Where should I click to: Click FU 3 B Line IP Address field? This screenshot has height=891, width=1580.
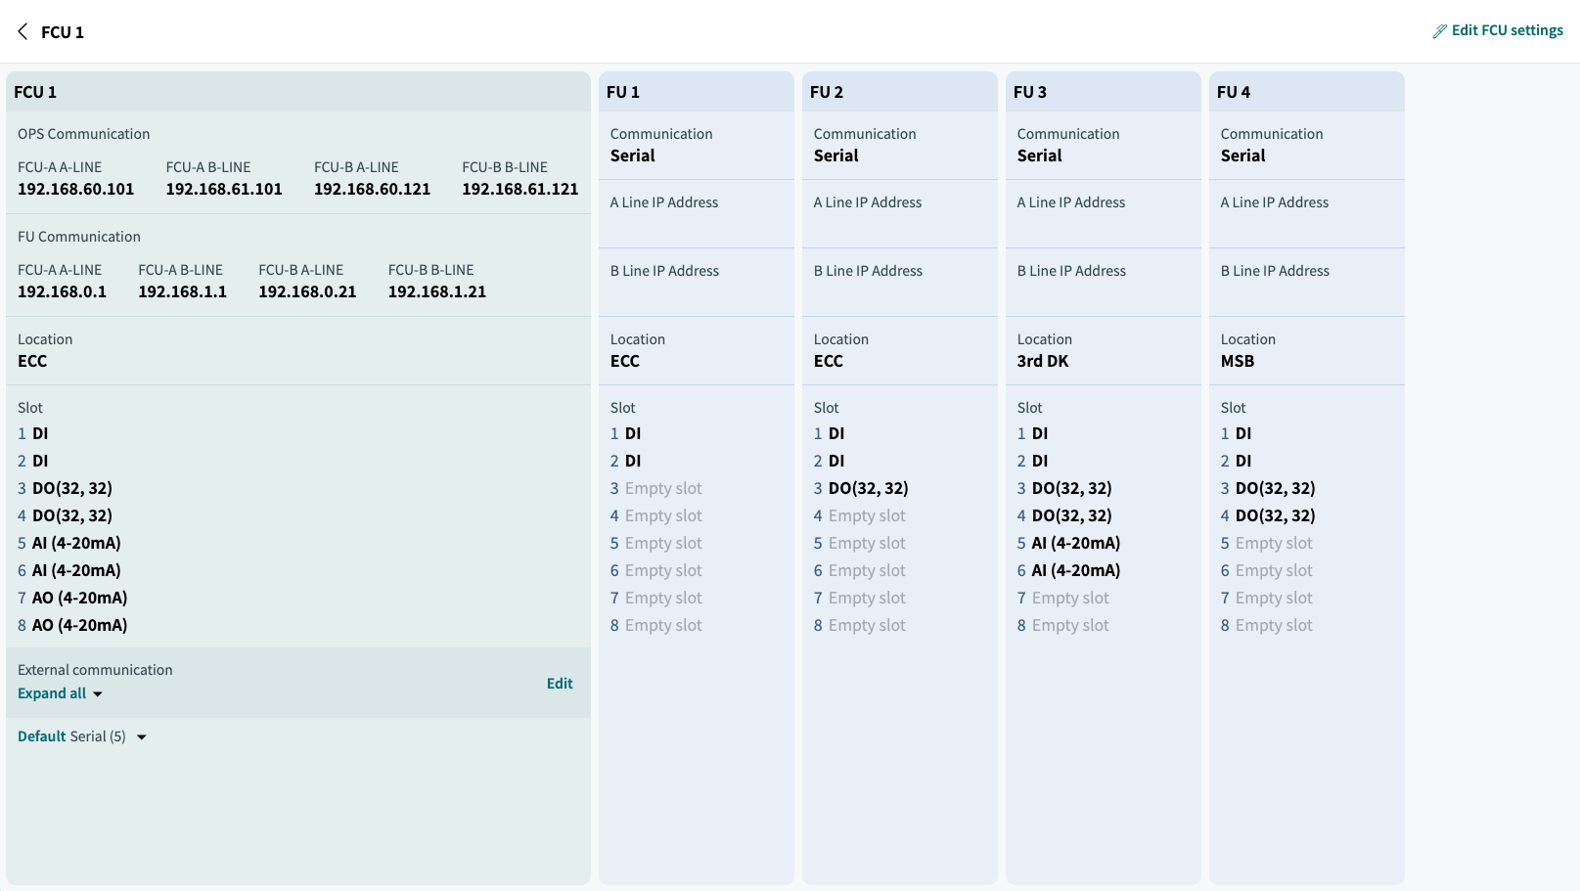coord(1104,283)
